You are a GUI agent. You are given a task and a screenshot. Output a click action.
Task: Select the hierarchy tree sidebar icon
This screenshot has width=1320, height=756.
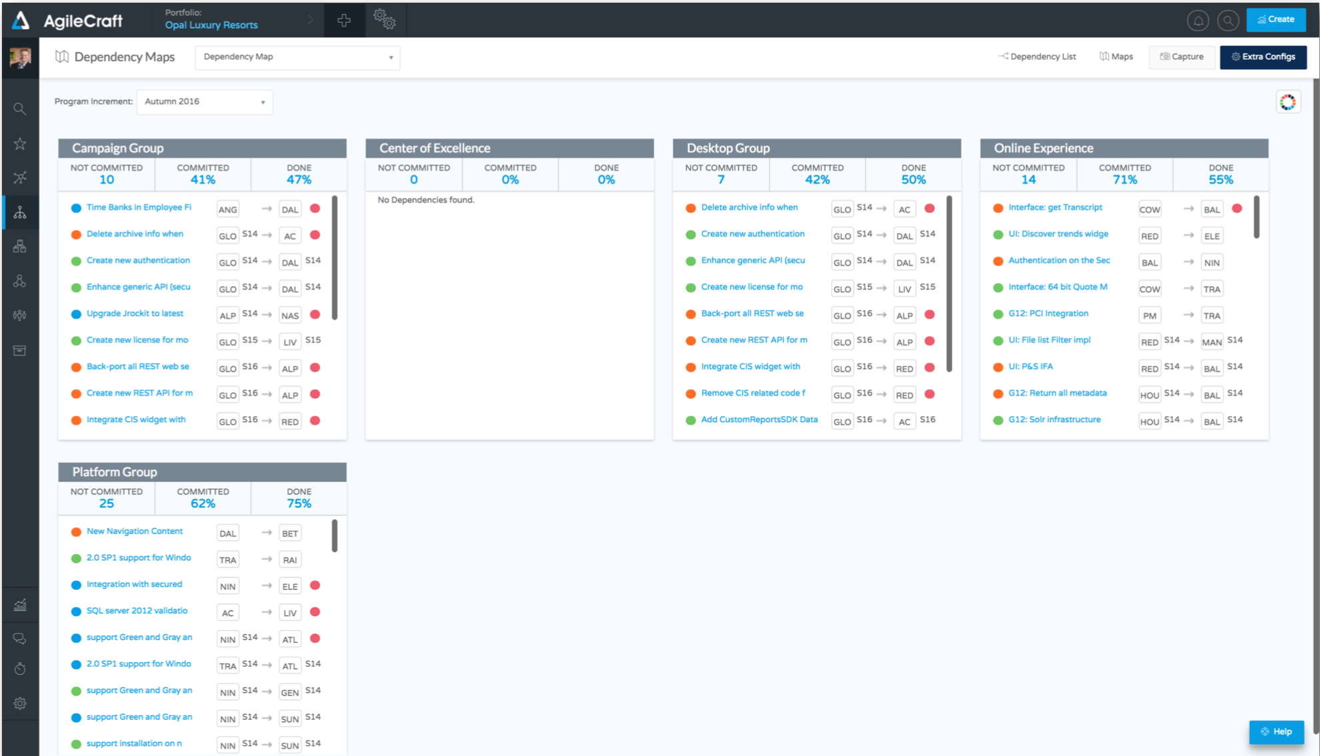coord(20,213)
